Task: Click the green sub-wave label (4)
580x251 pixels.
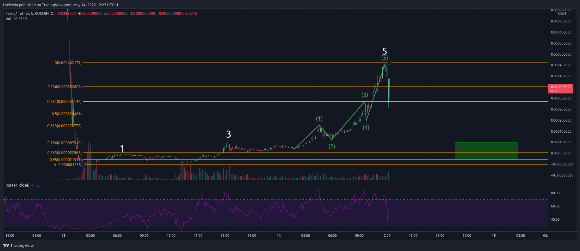Action: tap(366, 128)
